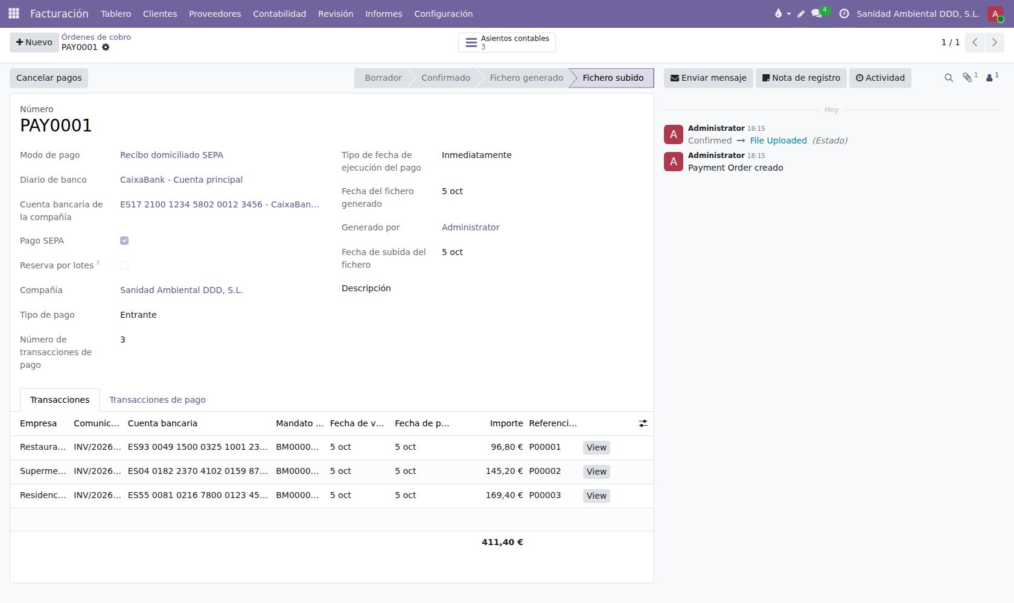Open the Generado por Administrator link
The image size is (1014, 603).
click(470, 227)
